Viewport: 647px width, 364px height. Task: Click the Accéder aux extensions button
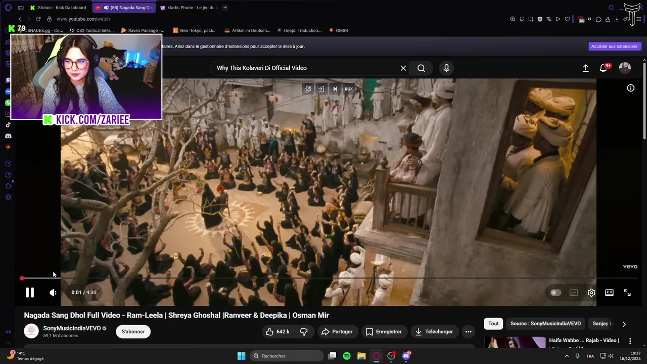(x=614, y=47)
